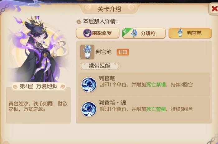Tap the green 新 badge on 分魂枪

pos(126,31)
